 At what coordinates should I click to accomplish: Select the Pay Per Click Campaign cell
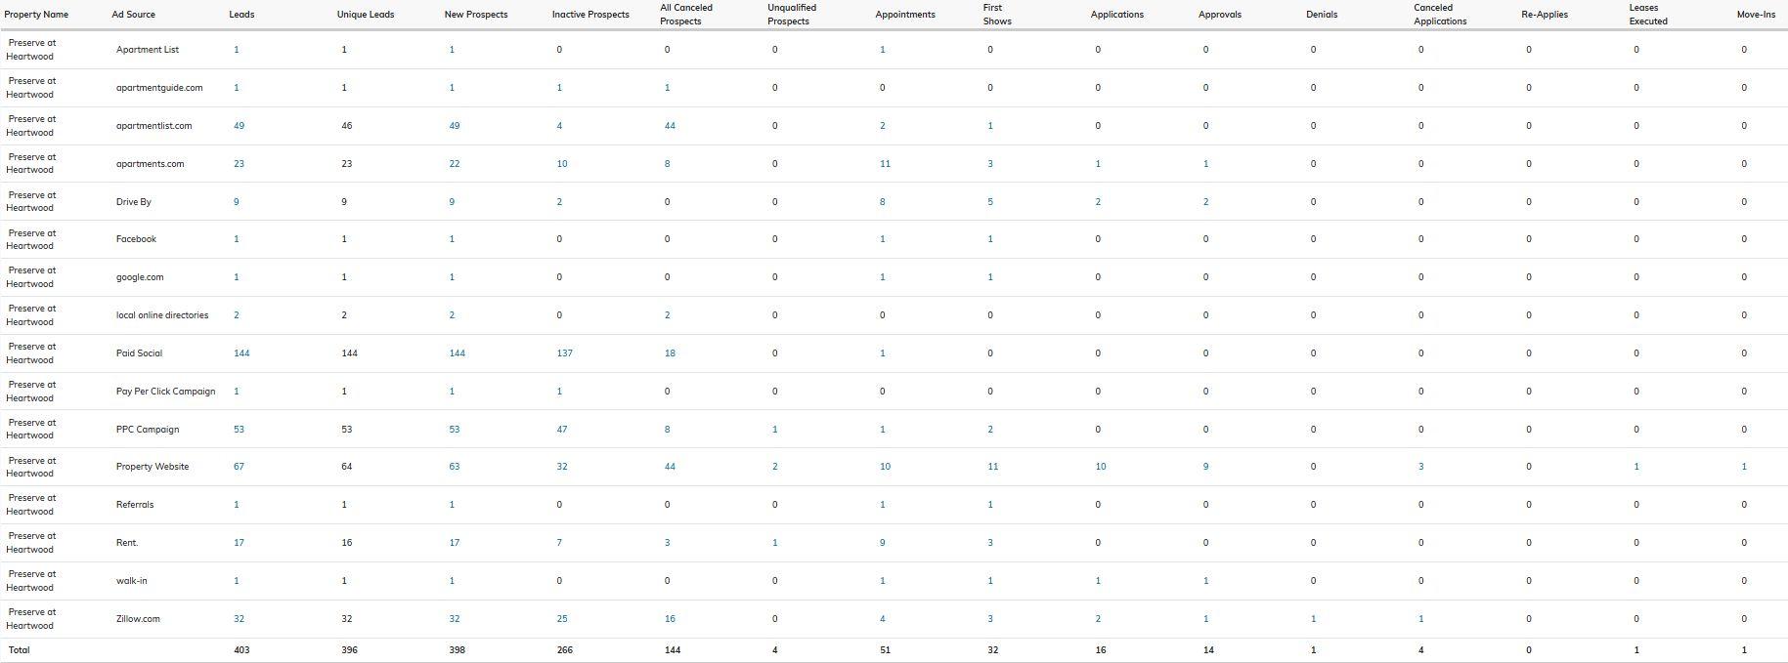165,392
